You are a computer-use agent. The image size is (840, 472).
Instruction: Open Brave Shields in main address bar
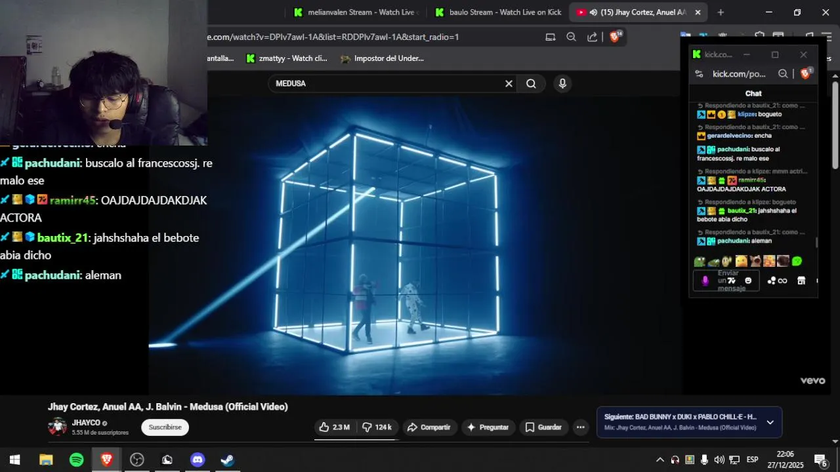615,37
